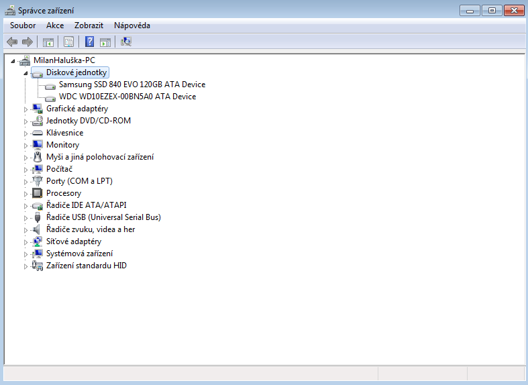Expand the Řadiče IDE ATA/ATAPI category
Viewport: 528px width, 385px height.
coord(25,206)
